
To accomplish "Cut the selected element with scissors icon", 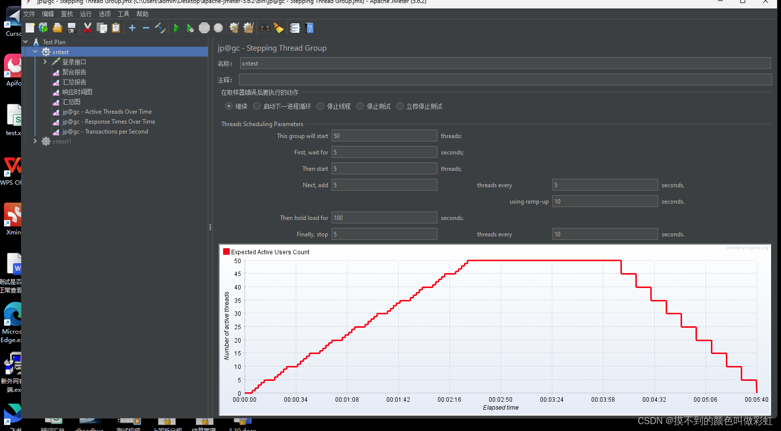I will (x=87, y=28).
